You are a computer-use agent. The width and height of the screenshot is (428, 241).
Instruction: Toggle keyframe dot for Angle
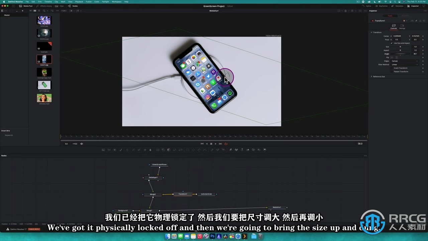[423, 54]
